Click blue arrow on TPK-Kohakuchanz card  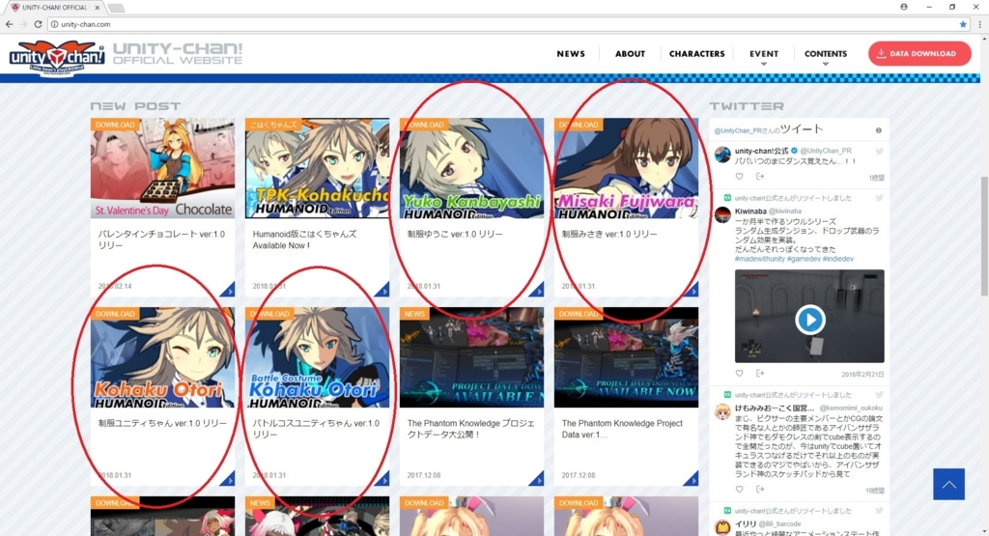pos(382,290)
